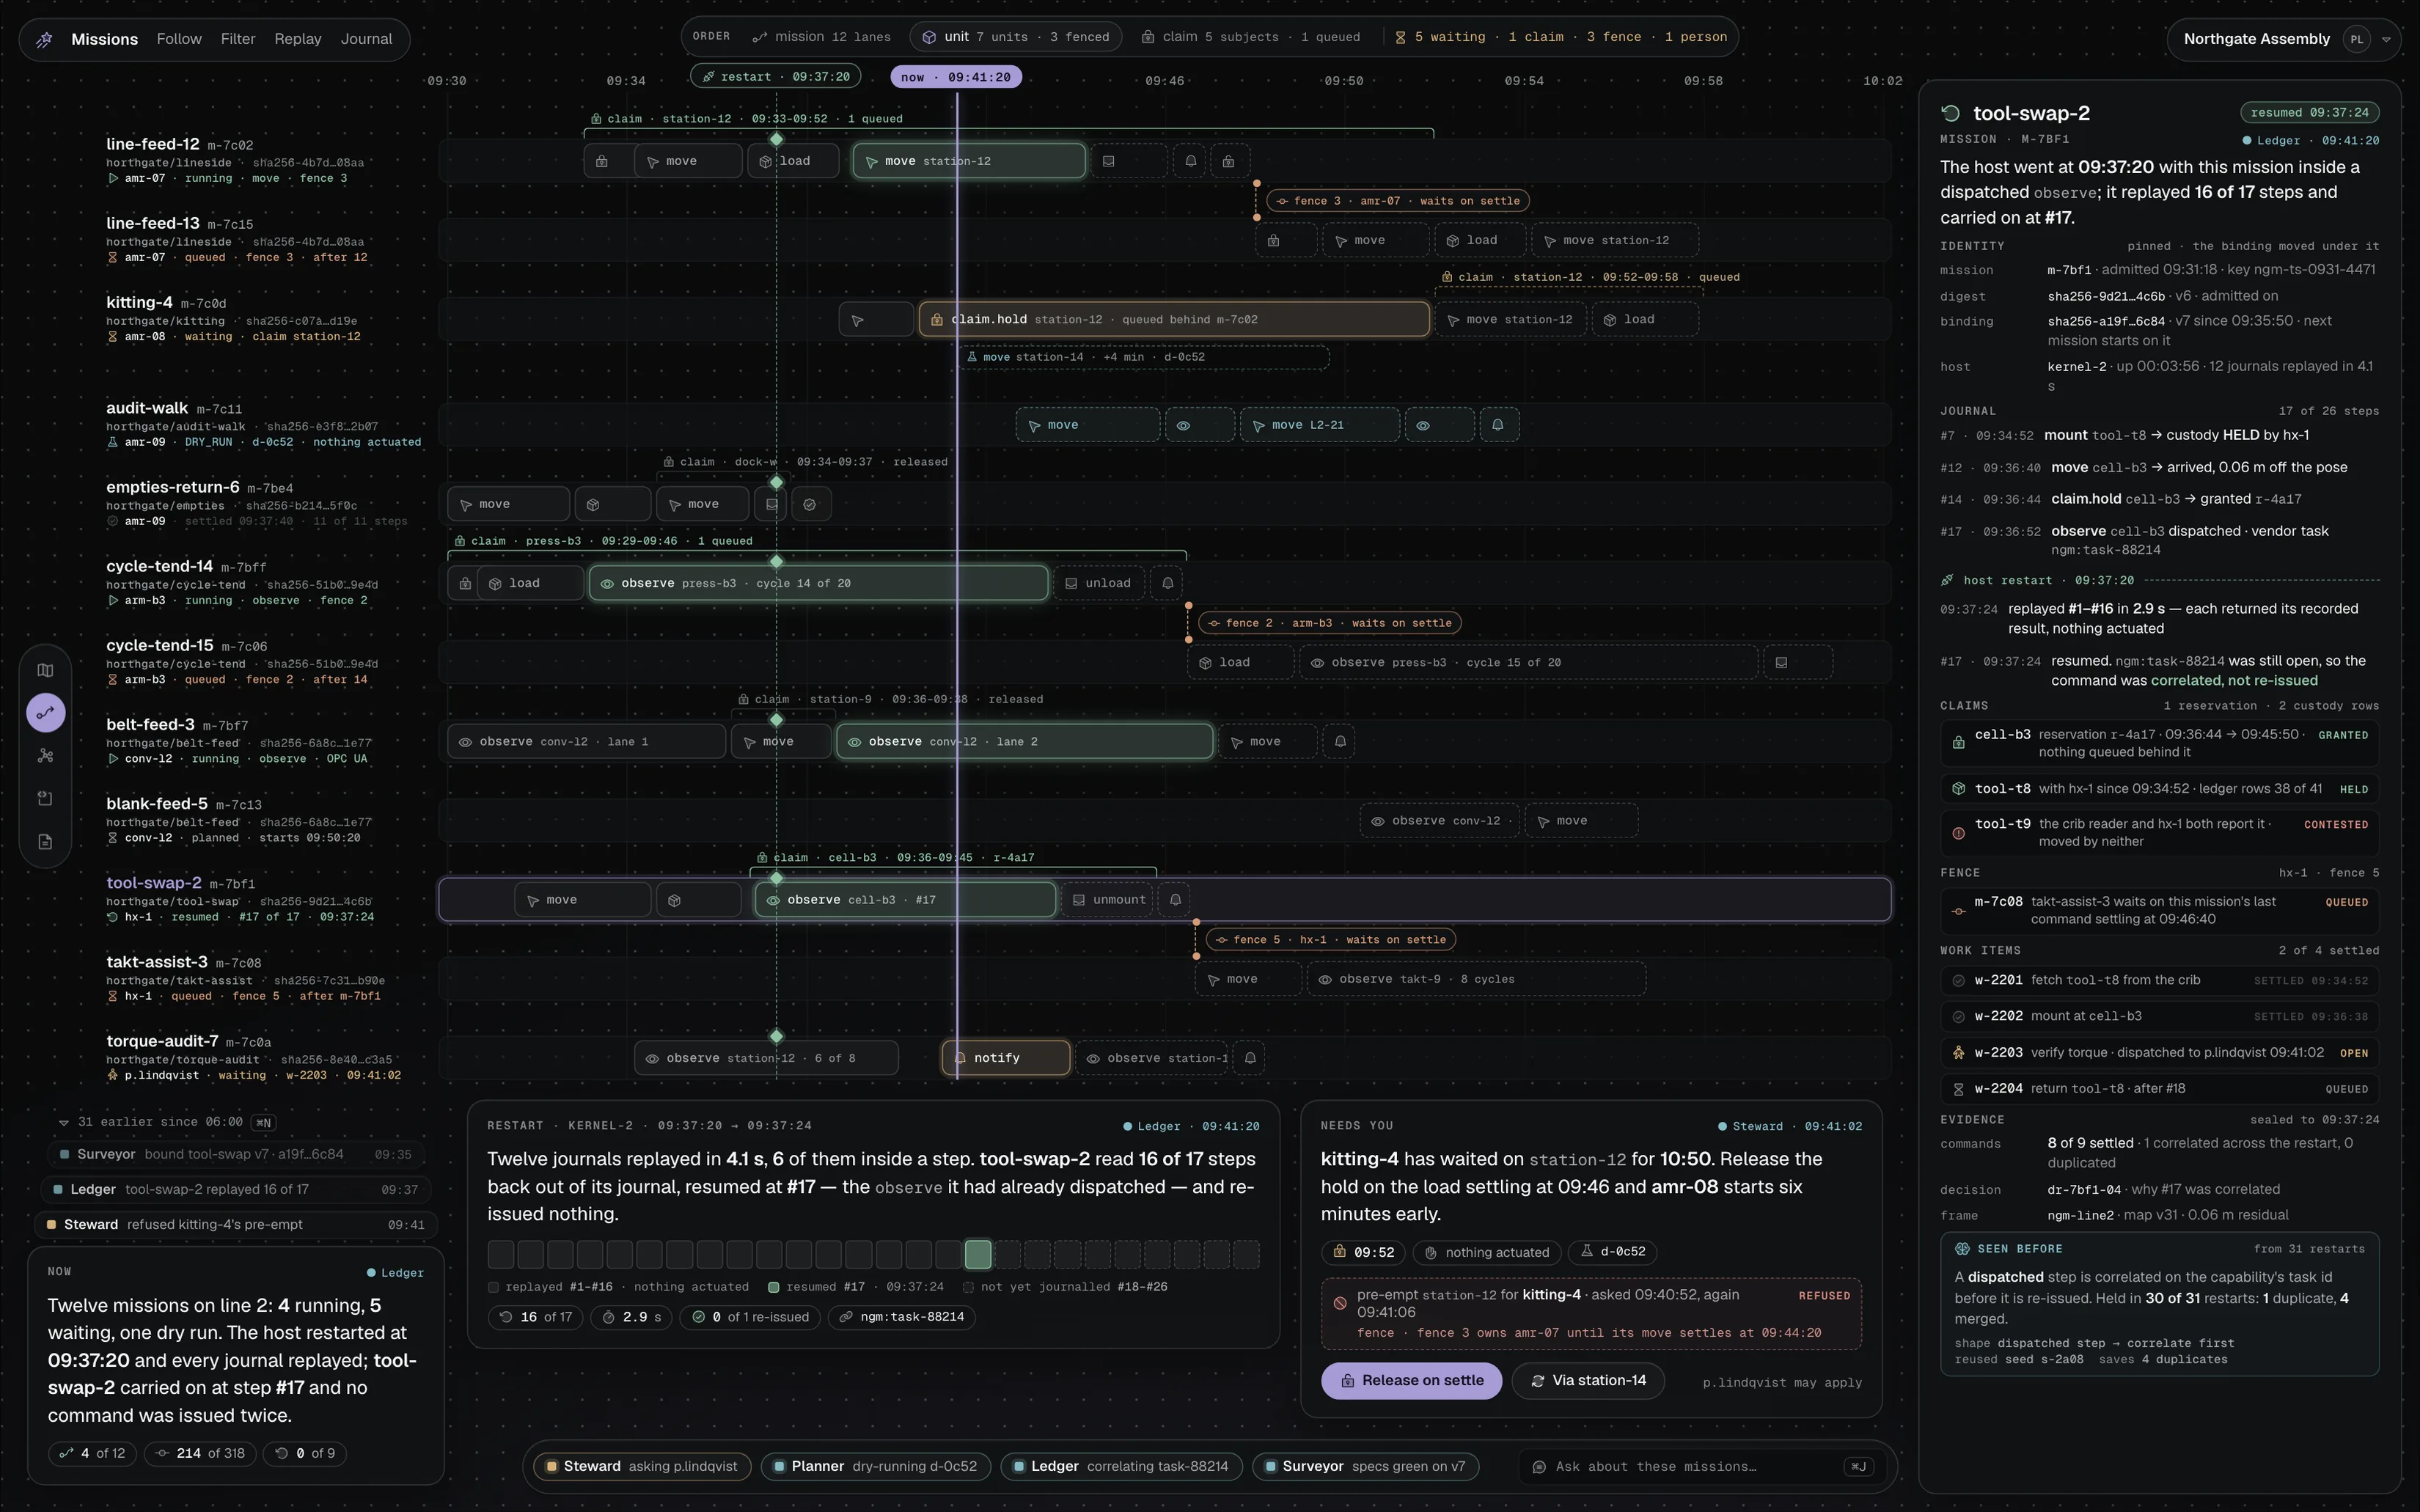Toggle the not yet journalled legend box
This screenshot has height=1512, width=2420.
[x=968, y=1287]
